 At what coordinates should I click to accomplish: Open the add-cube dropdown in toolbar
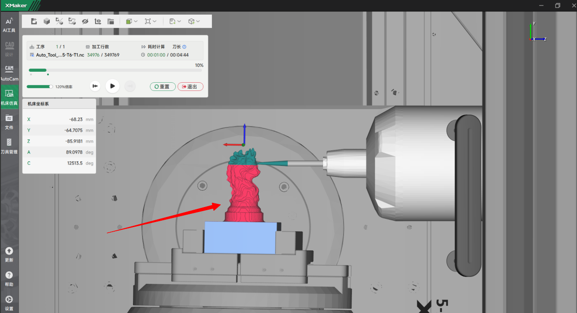194,21
